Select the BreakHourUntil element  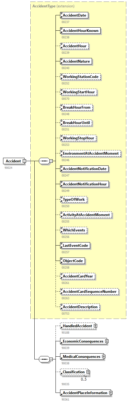(76, 122)
